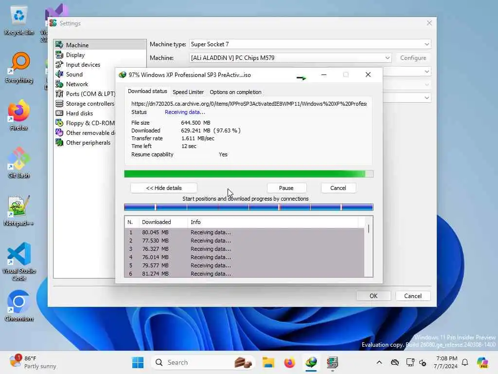Open Floppy & CD-ROM drives icon
Image resolution: width=498 pixels, height=374 pixels.
pyautogui.click(x=59, y=123)
